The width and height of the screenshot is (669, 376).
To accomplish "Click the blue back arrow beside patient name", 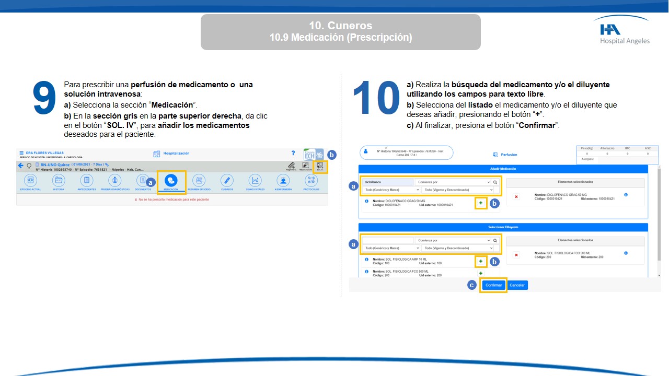I will (x=21, y=166).
